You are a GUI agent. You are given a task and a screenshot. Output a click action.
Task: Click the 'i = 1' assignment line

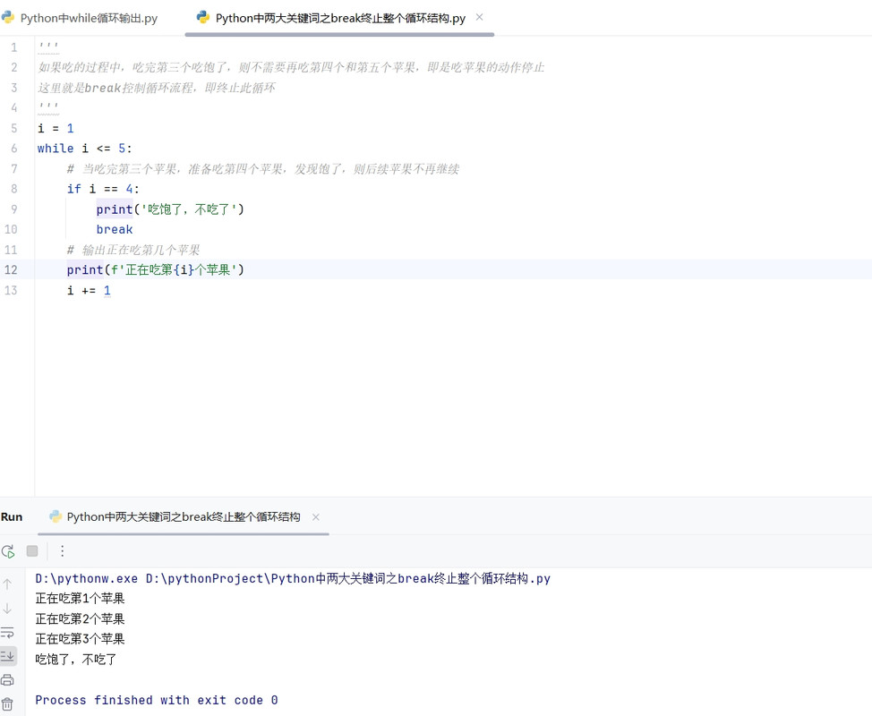click(x=56, y=128)
